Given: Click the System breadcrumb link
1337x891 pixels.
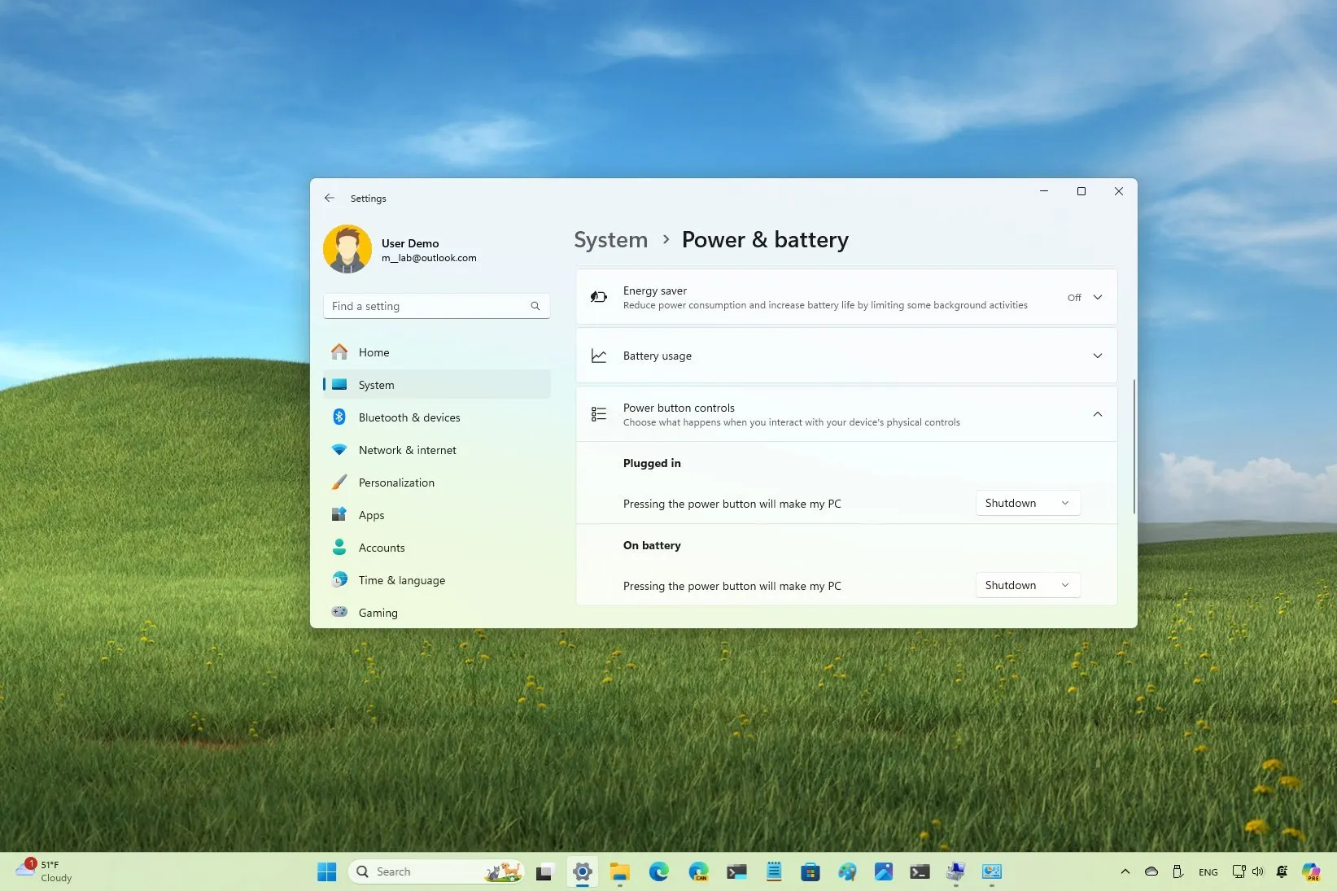Looking at the screenshot, I should [610, 239].
